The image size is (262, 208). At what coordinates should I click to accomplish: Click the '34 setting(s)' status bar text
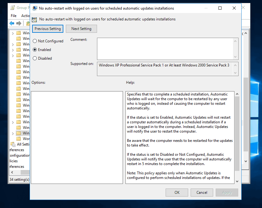(19, 179)
